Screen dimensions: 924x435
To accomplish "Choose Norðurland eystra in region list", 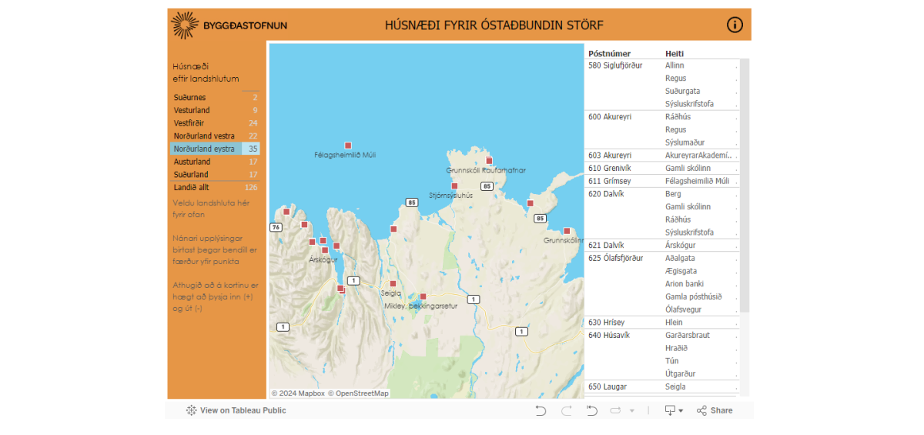I will tap(216, 149).
